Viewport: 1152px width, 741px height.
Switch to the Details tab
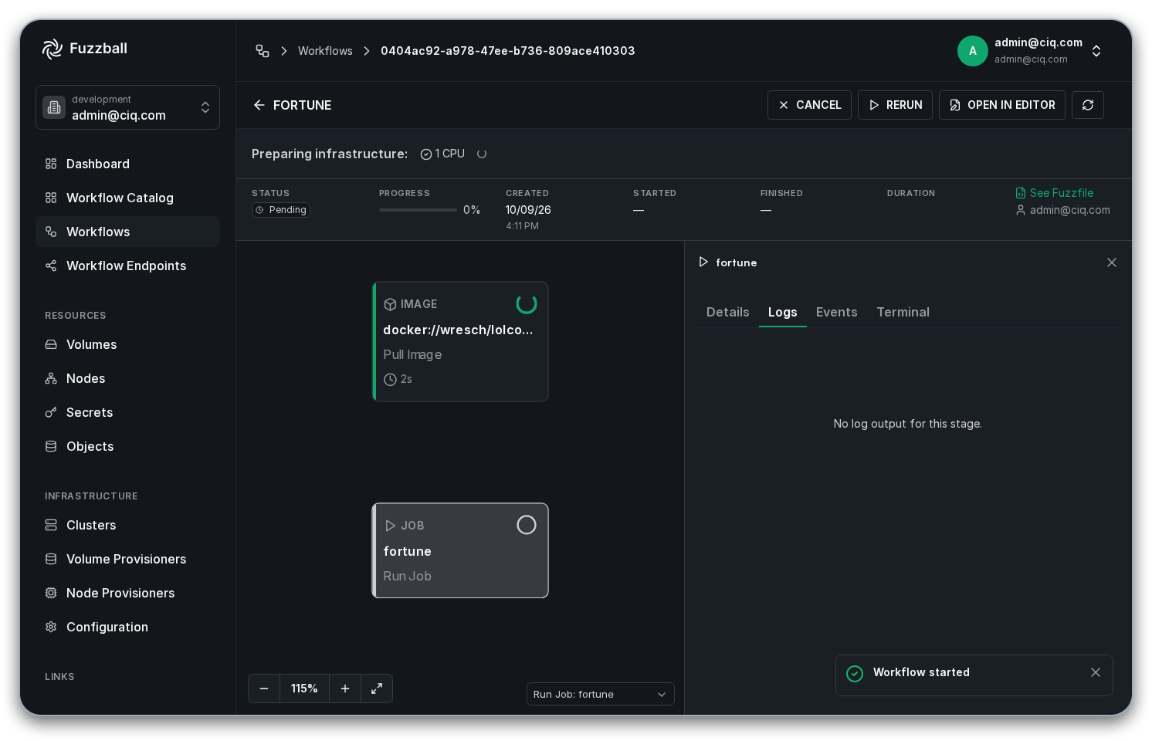point(728,312)
